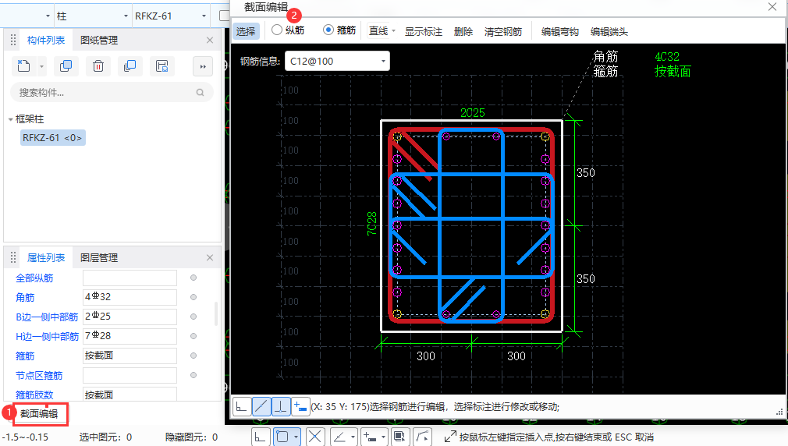Click the polyline selection icon in status bar
The height and width of the screenshot is (446, 788).
click(x=422, y=437)
